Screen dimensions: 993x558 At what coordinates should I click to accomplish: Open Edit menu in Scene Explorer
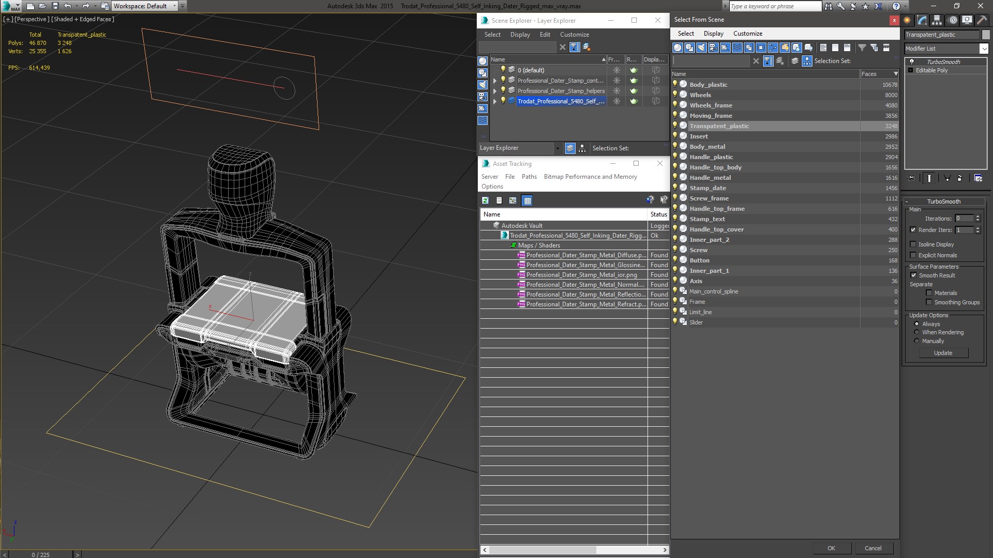(545, 35)
